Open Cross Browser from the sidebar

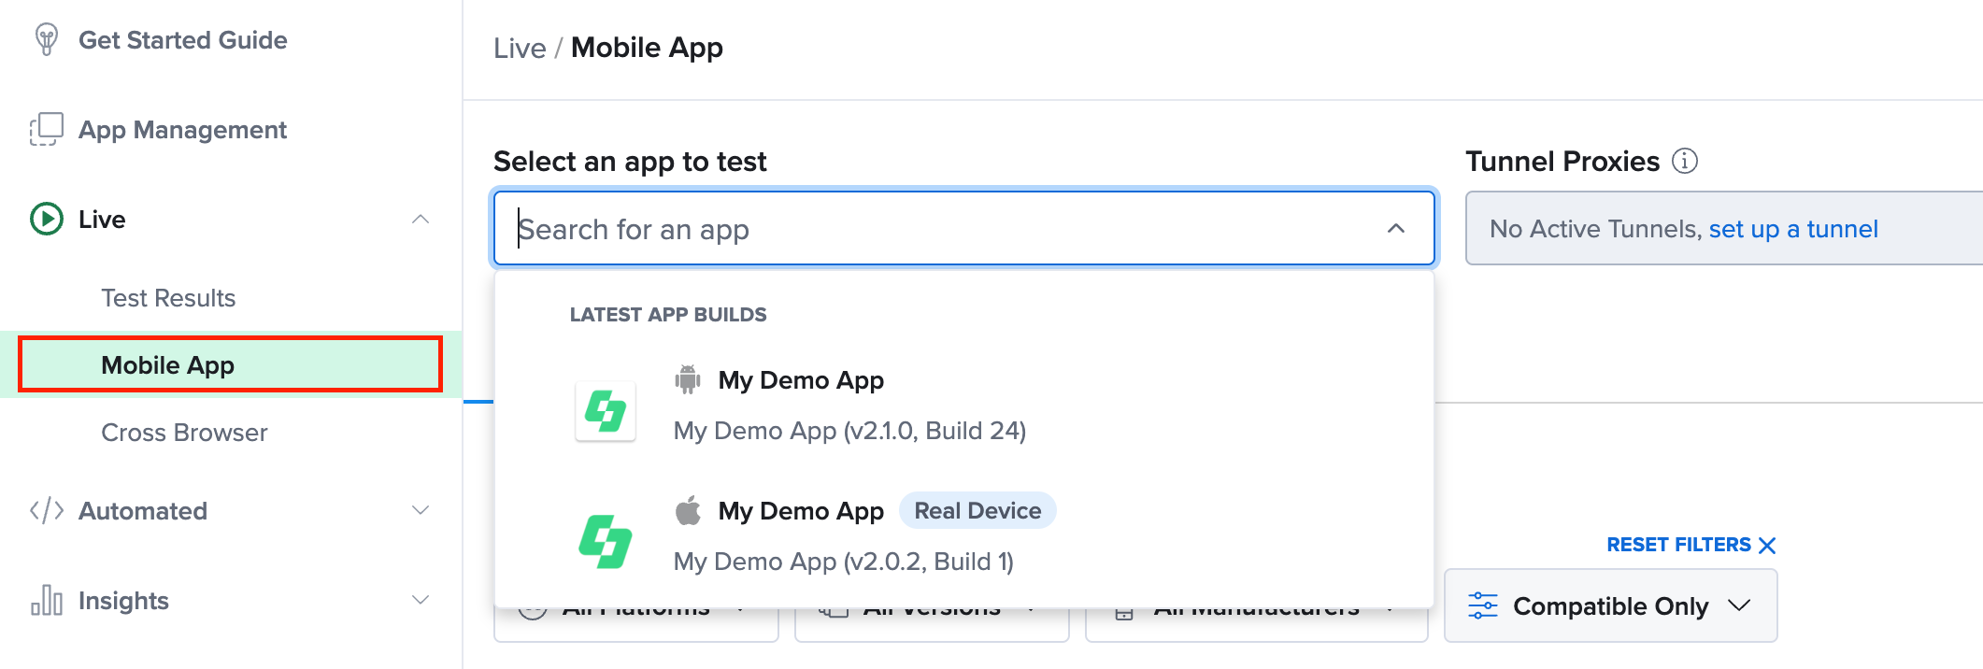point(184,432)
